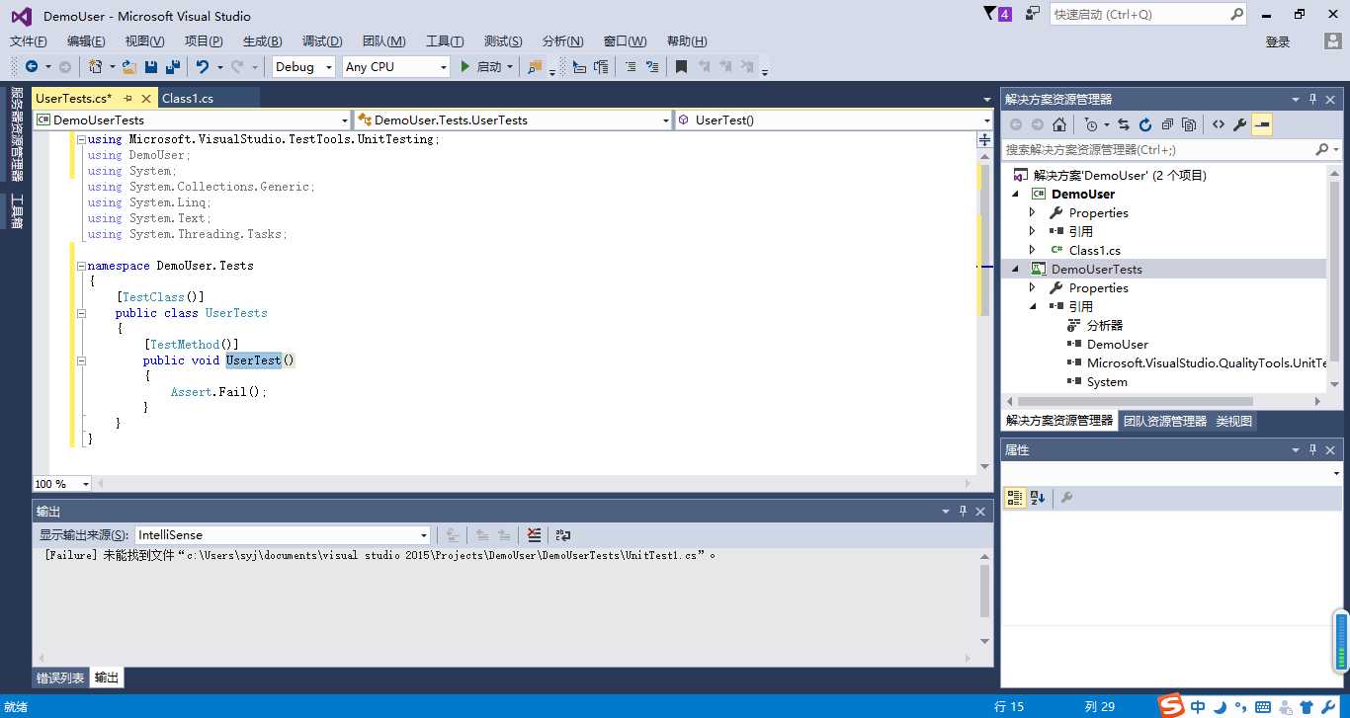Toggle auto-hide pin on the Output panel
The width and height of the screenshot is (1350, 718).
pos(963,511)
